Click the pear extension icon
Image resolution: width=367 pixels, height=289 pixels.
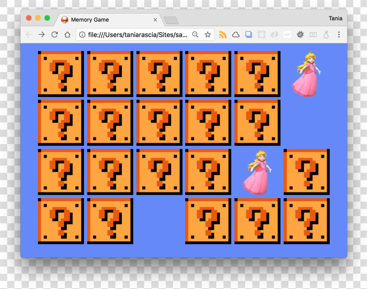point(326,34)
